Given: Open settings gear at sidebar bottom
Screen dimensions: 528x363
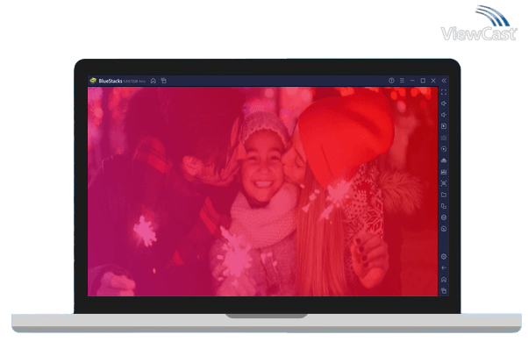Looking at the screenshot, I should (x=444, y=257).
